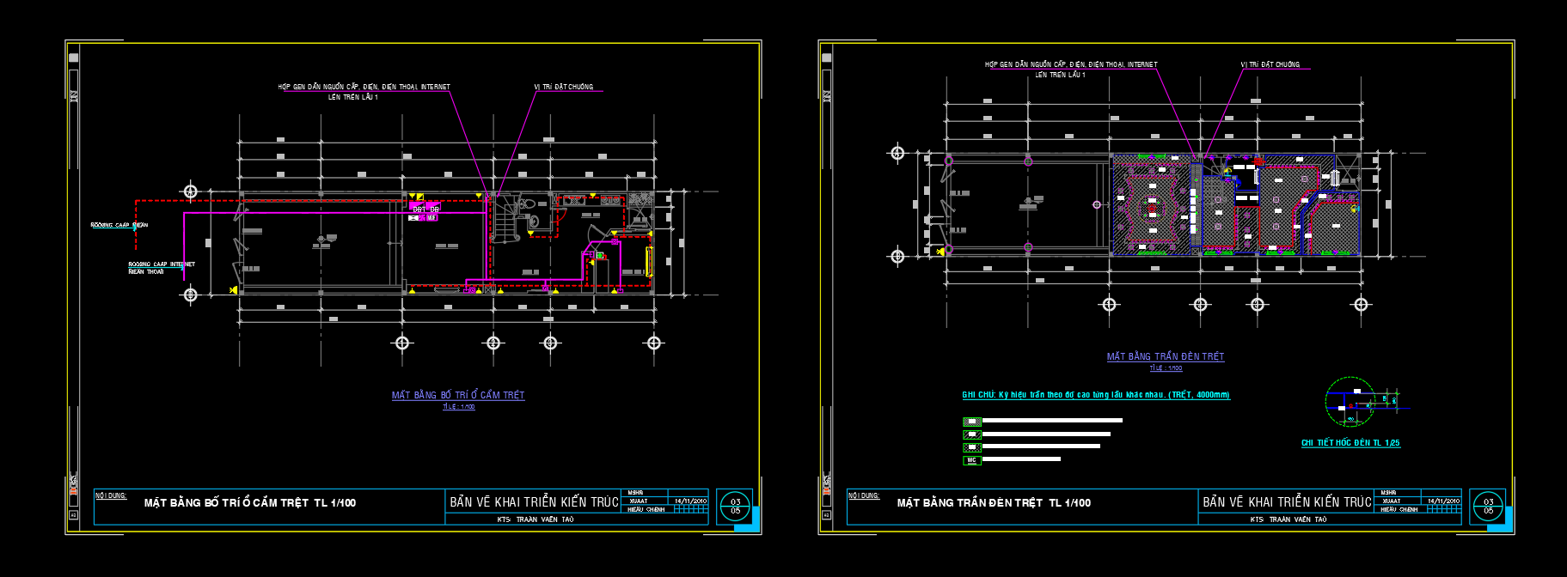Select the yellow vertical fixture on left plan's right wall

click(649, 261)
